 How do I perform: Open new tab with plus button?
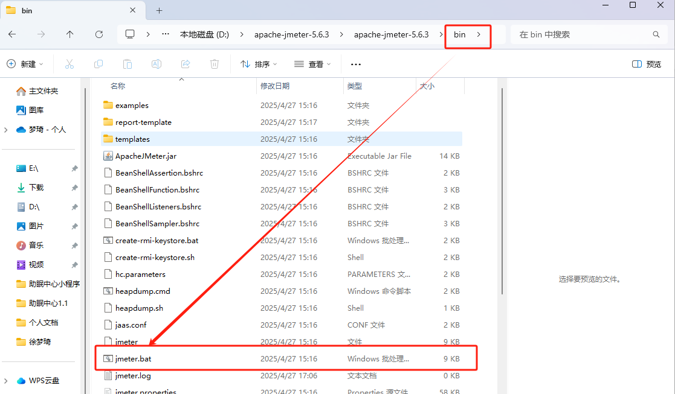point(160,10)
